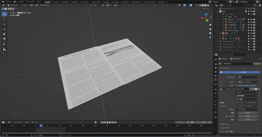Open the Object Data green triangle tab

(x=215, y=109)
